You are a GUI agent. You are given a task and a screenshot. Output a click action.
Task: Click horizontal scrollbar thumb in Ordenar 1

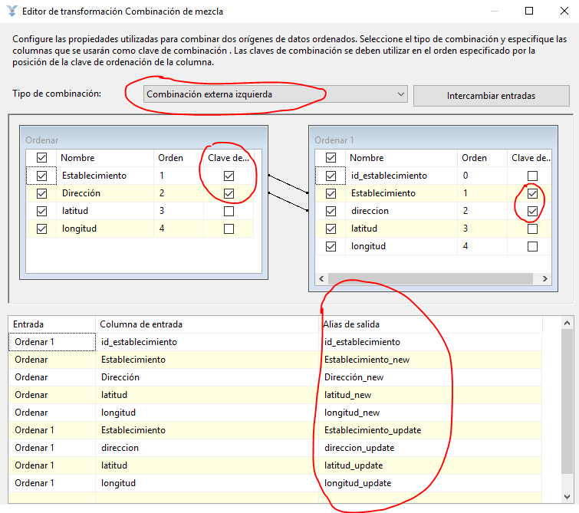coord(430,278)
